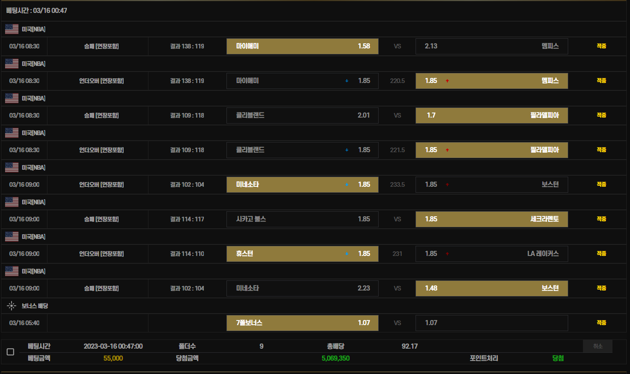Click the blue down arrow in 미네소타 under cell
Image resolution: width=630 pixels, height=374 pixels.
(x=347, y=184)
